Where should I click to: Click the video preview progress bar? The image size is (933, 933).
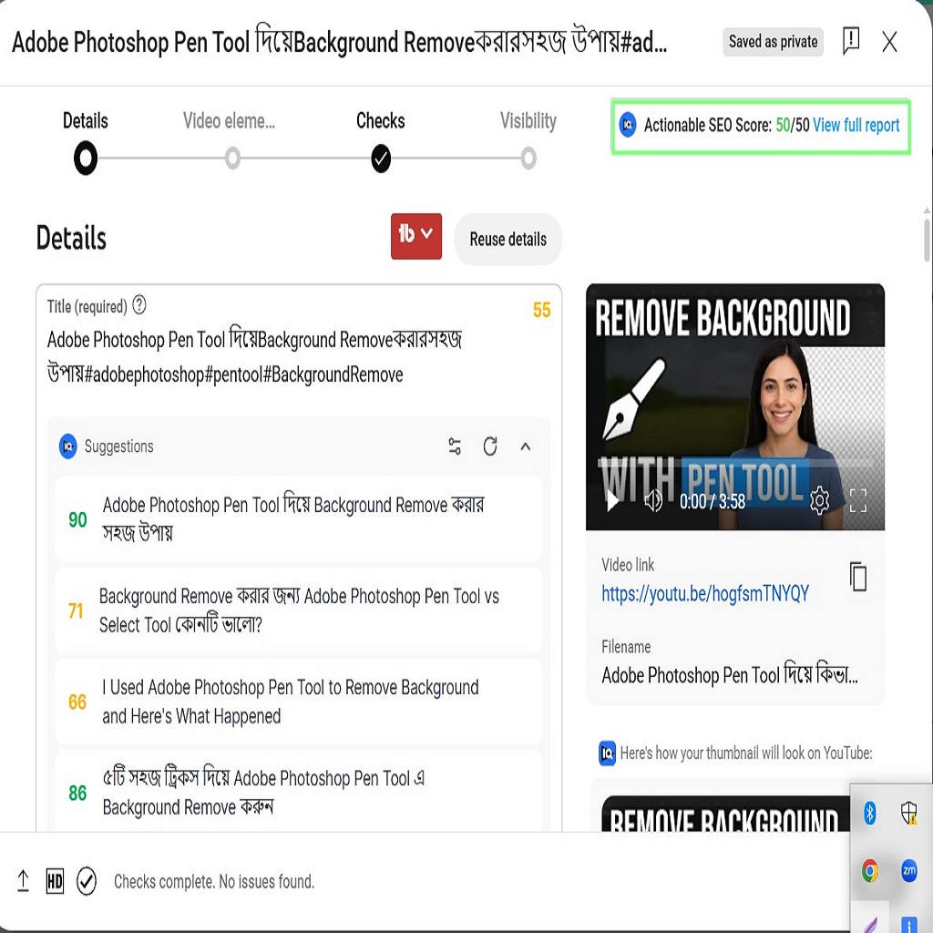(735, 463)
